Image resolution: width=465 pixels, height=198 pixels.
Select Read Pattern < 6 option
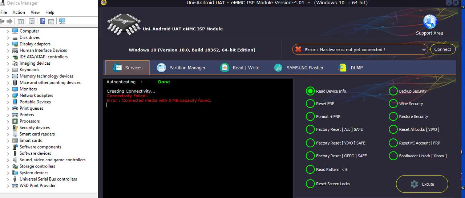pyautogui.click(x=310, y=169)
